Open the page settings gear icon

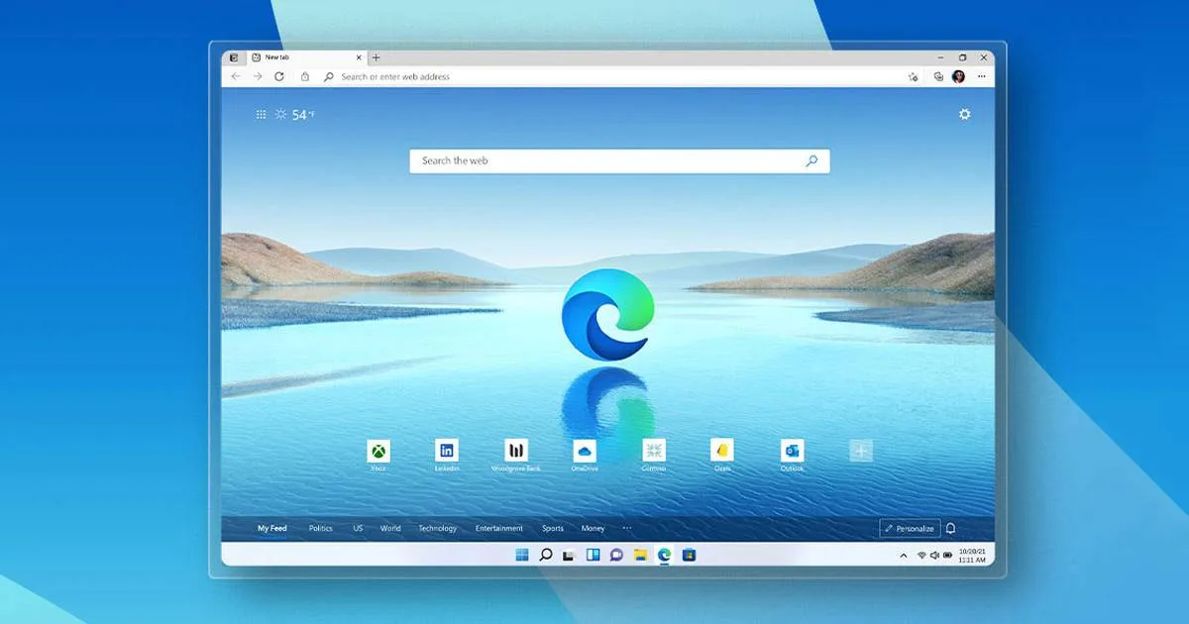(x=964, y=114)
